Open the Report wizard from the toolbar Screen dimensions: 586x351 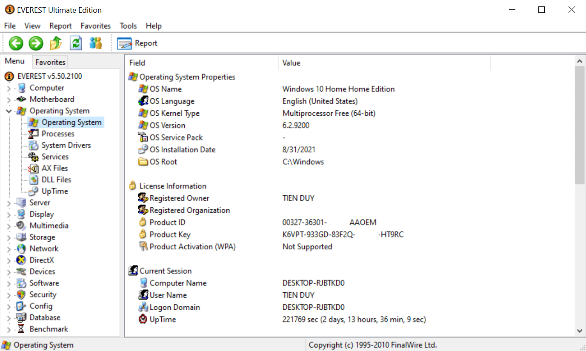click(x=137, y=43)
